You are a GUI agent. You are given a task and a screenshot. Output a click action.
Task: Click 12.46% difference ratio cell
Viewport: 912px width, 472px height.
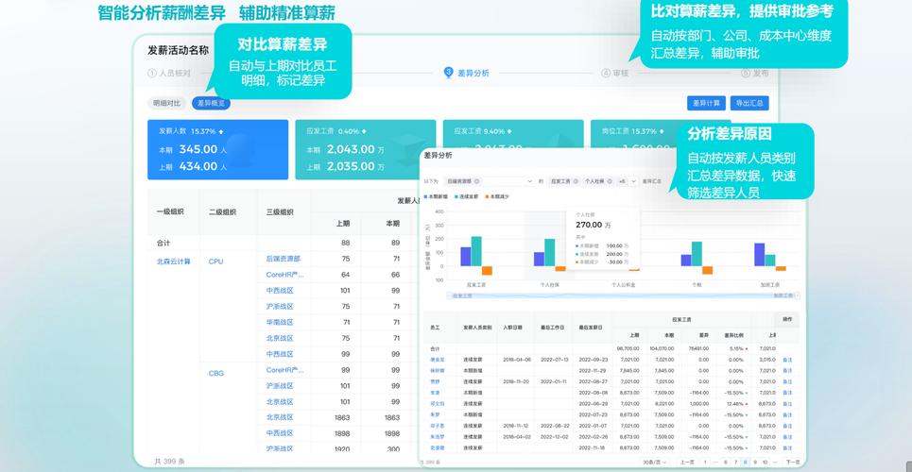pos(735,404)
